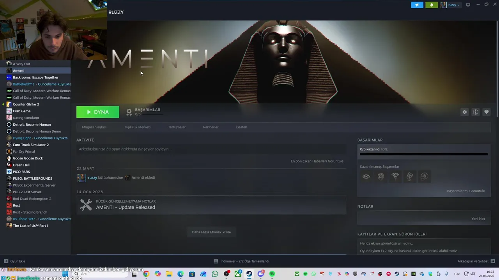Click Başarımlarımı Görüntüle link
499x280 pixels.
466,191
